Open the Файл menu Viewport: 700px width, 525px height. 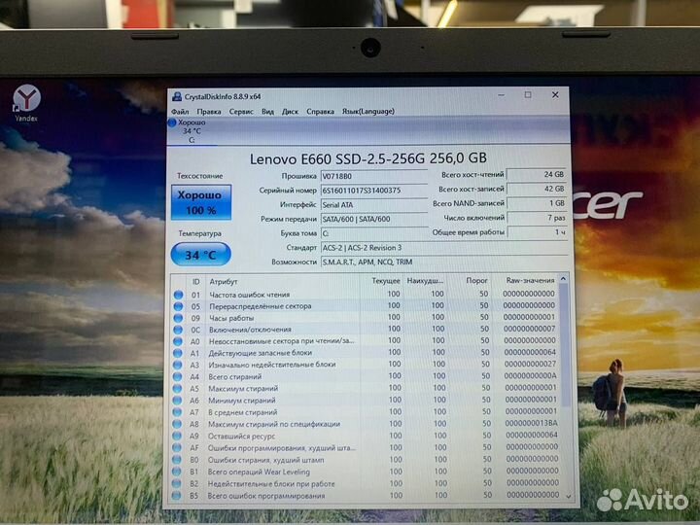180,111
